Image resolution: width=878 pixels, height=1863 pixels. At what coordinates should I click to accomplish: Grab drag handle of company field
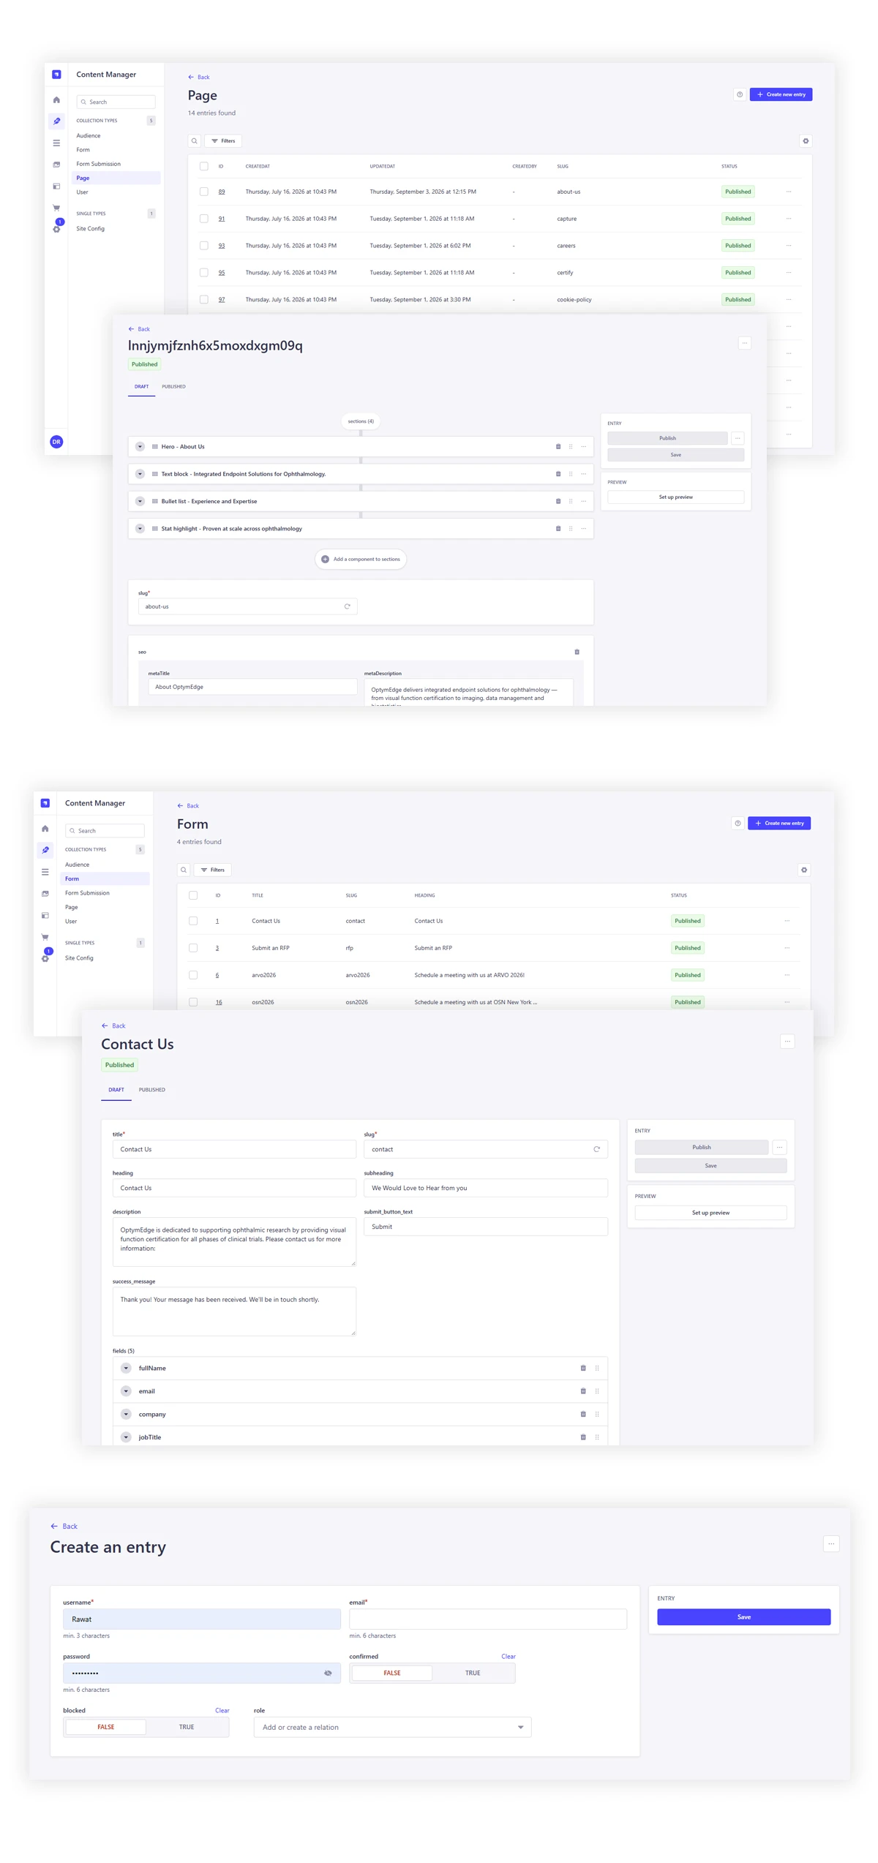point(597,1415)
